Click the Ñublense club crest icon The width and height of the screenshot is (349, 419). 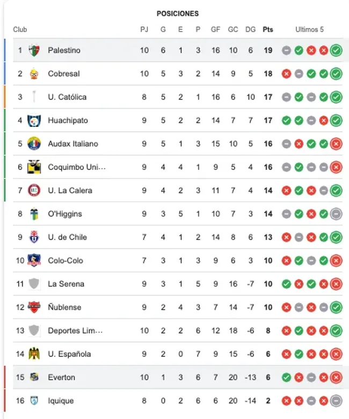click(x=34, y=307)
